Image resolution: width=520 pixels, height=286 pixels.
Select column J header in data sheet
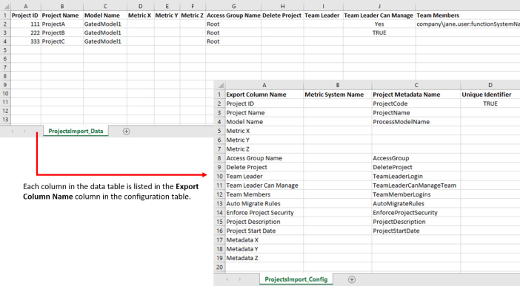tap(379, 7)
